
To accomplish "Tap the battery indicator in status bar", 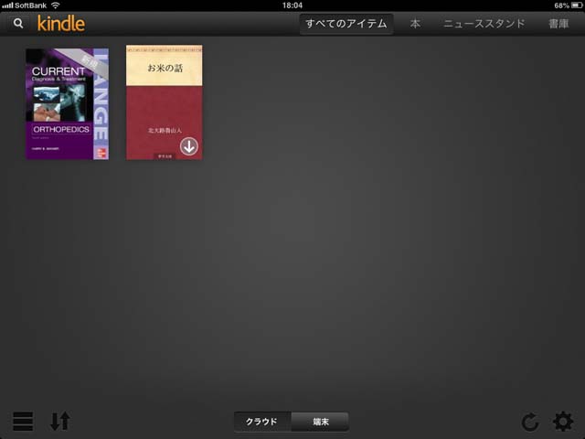I will pos(577,5).
